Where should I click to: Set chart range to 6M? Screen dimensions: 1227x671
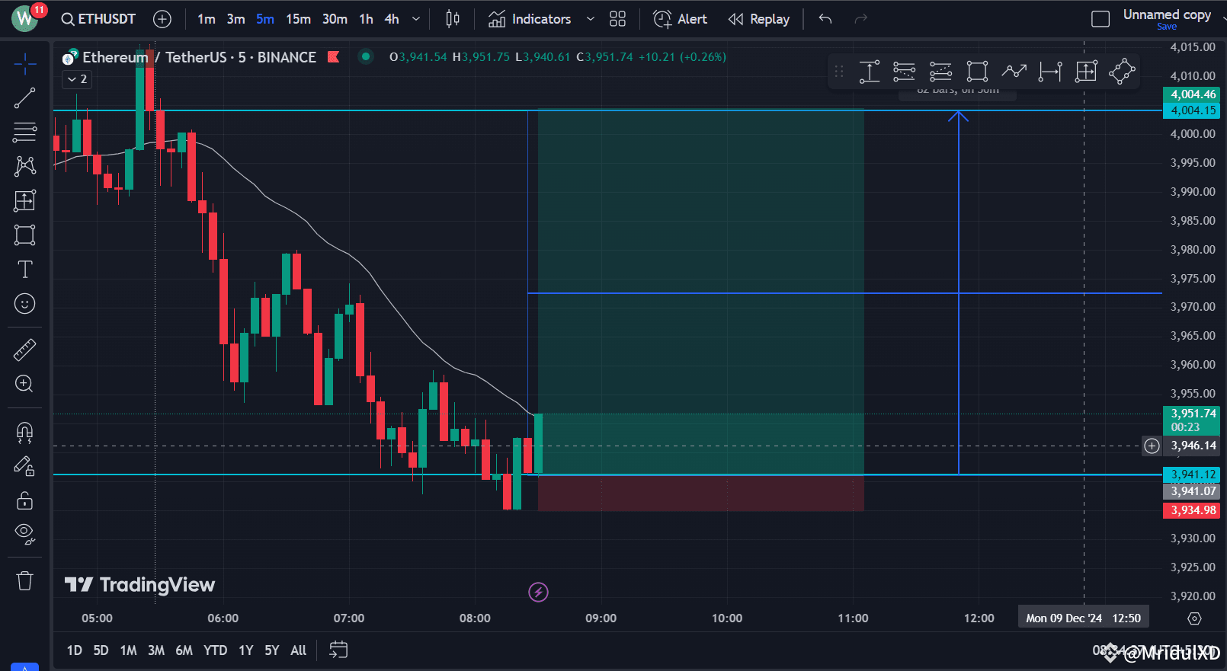click(184, 650)
